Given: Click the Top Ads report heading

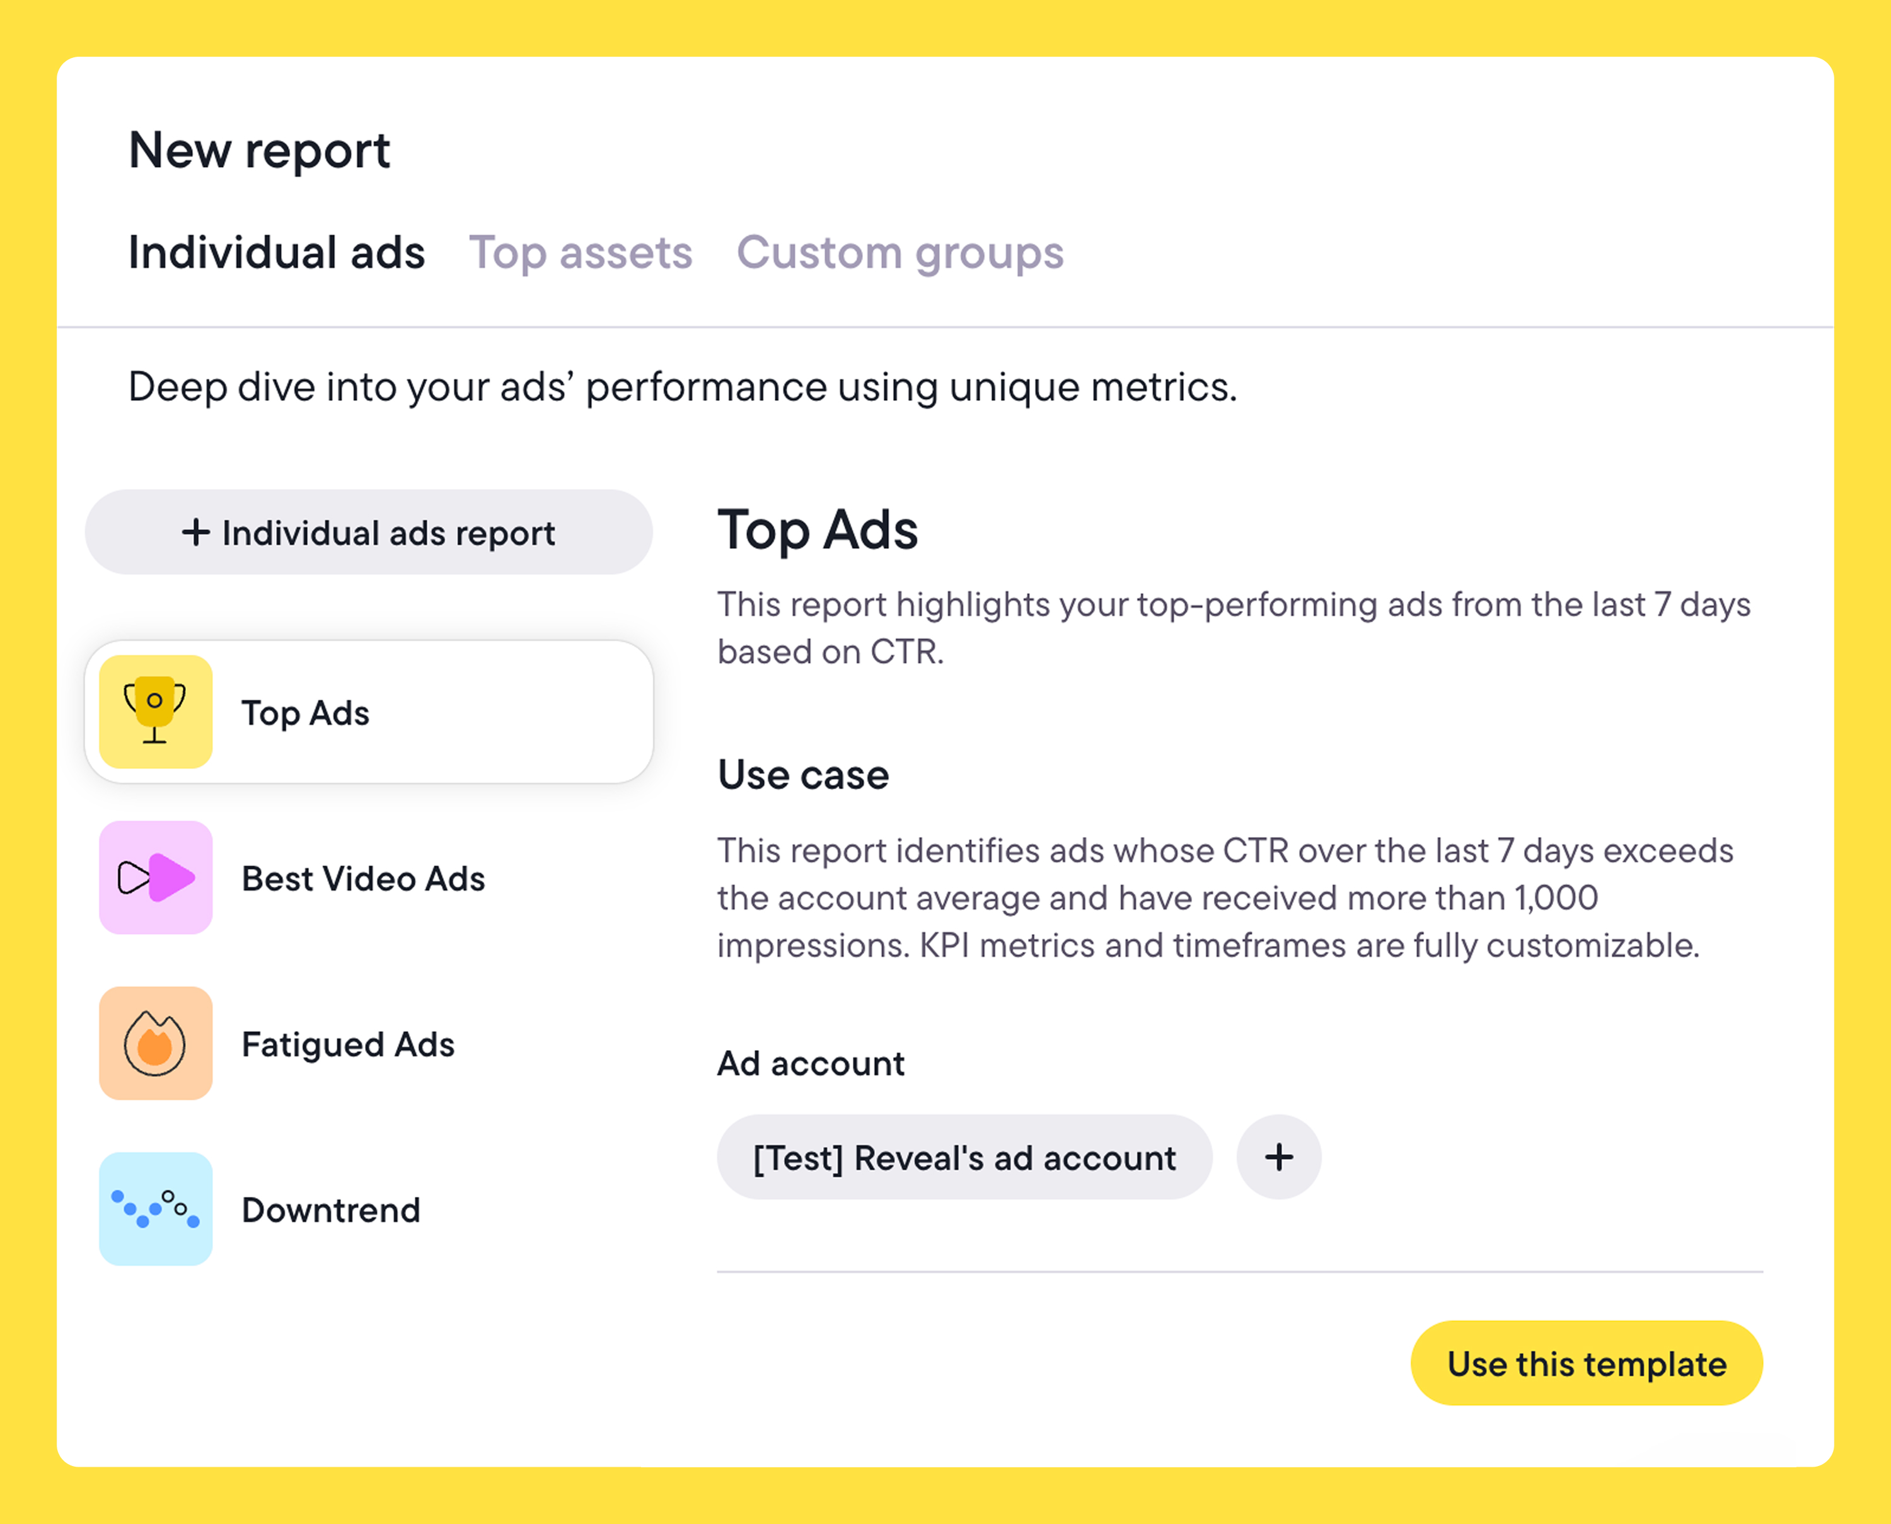Looking at the screenshot, I should (818, 531).
